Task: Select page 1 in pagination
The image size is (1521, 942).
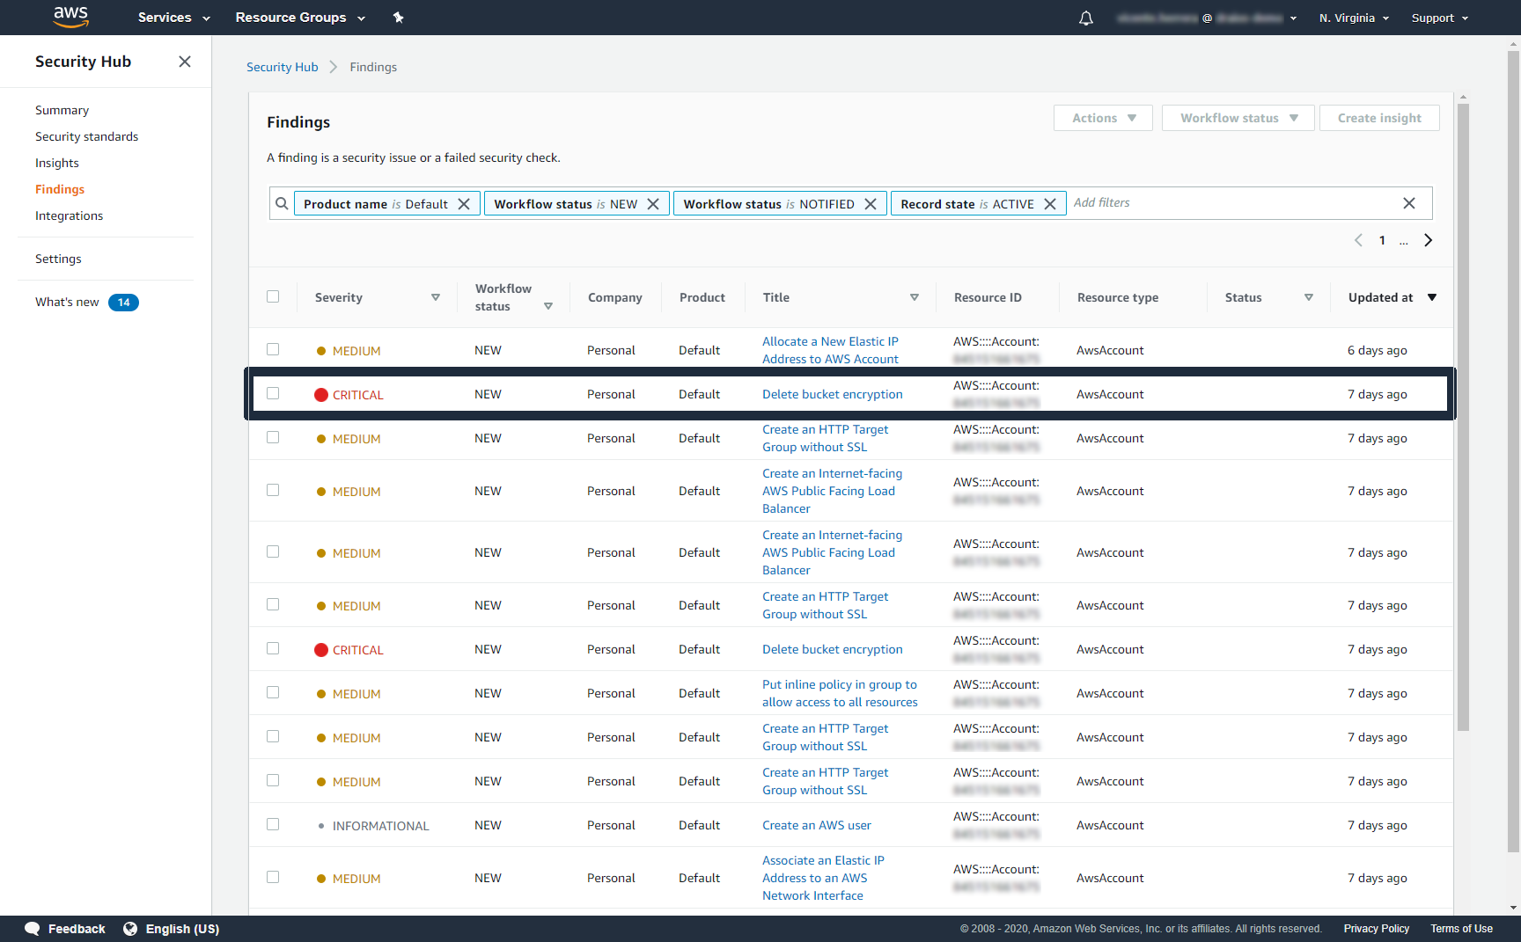Action: click(x=1382, y=240)
